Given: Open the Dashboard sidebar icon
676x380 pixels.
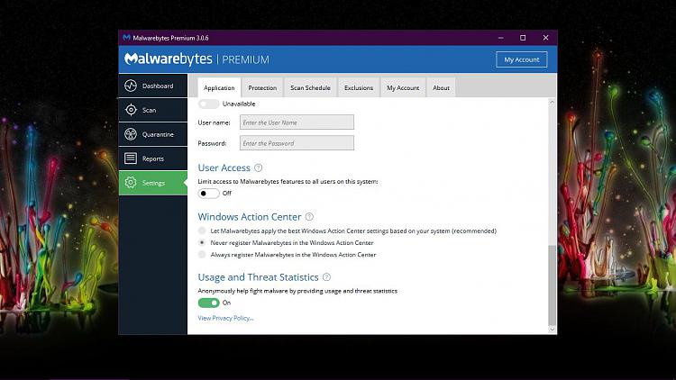Looking at the screenshot, I should point(131,86).
